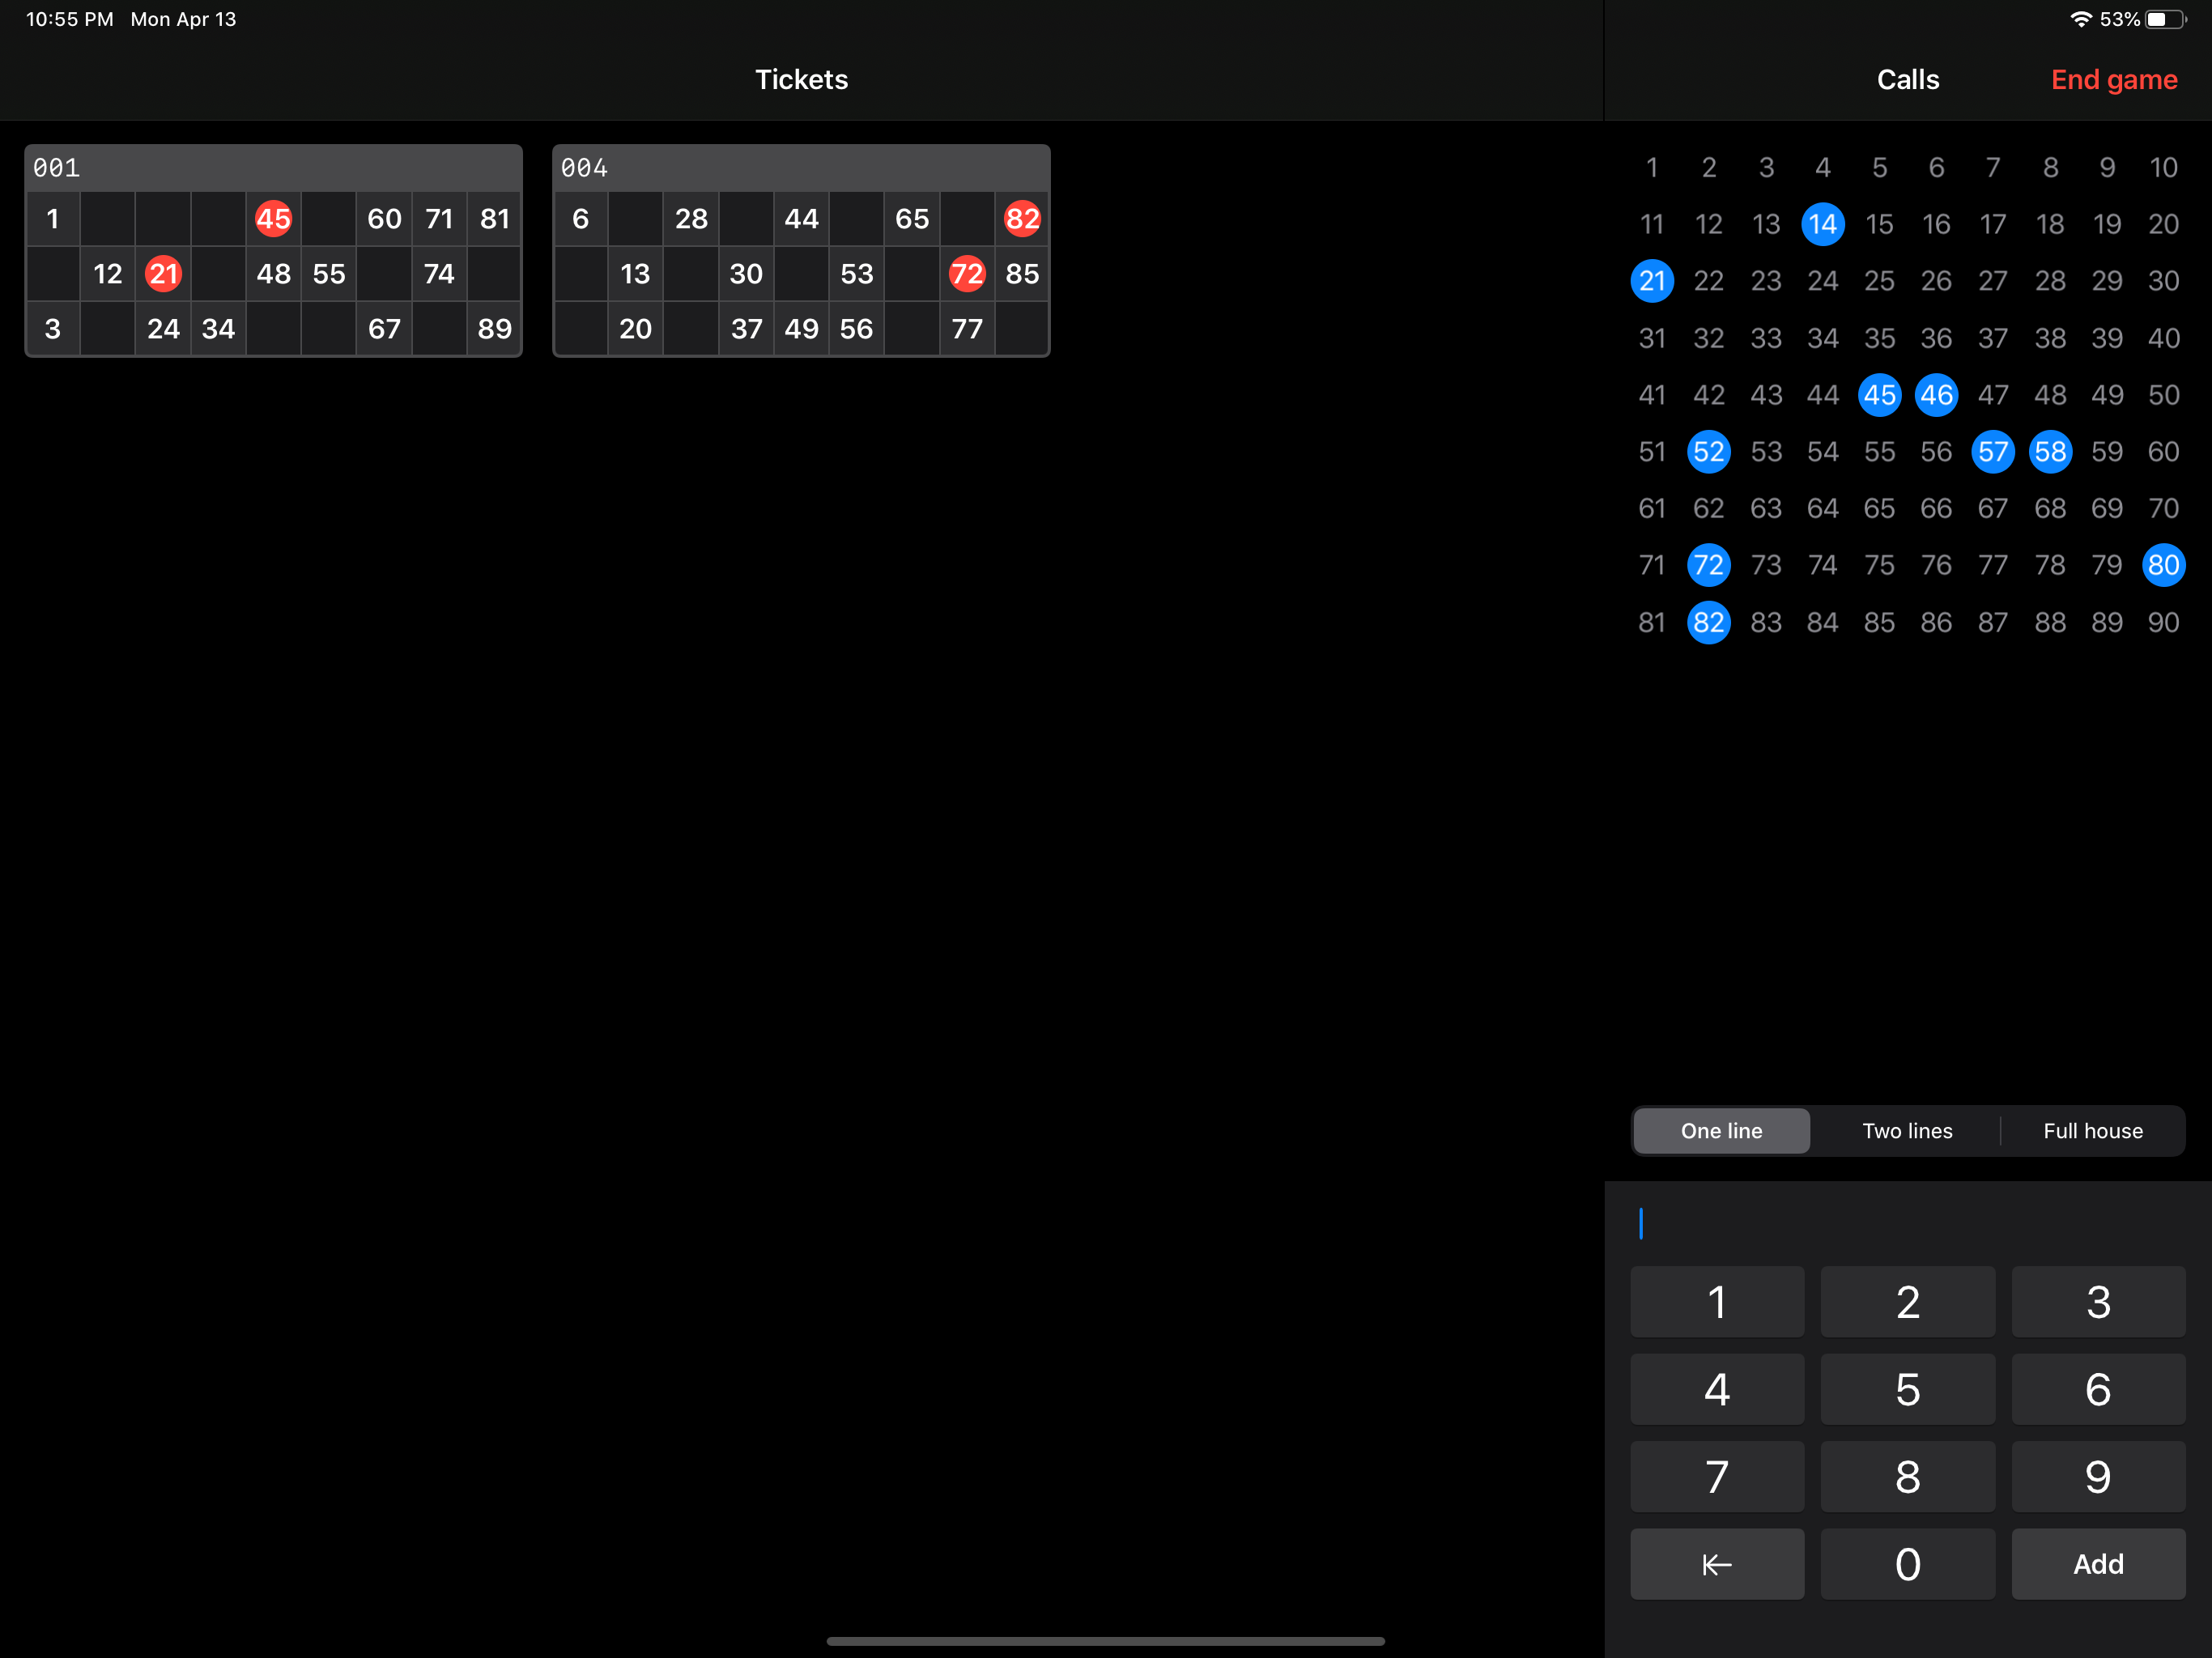Toggle called number 45 in the Calls grid

point(1879,395)
